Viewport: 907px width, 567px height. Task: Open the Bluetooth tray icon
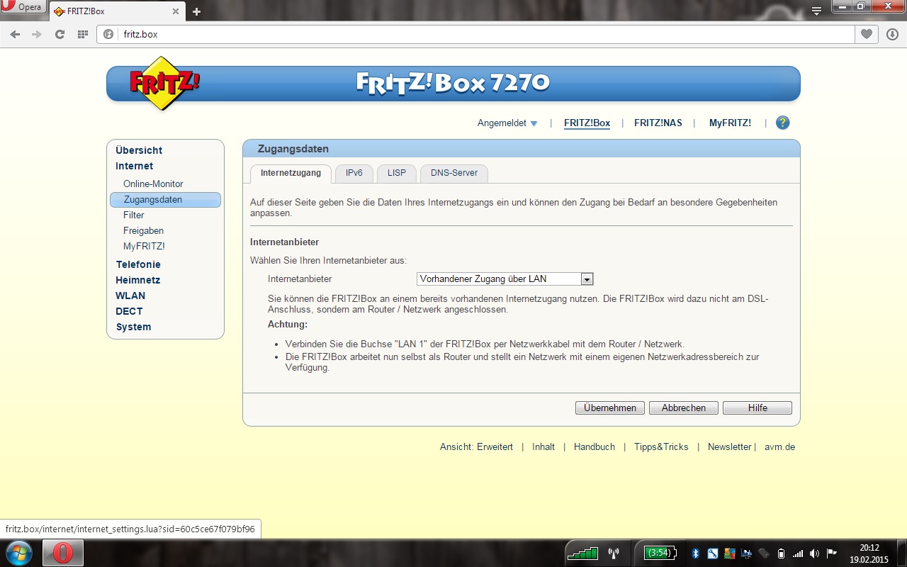coord(696,554)
